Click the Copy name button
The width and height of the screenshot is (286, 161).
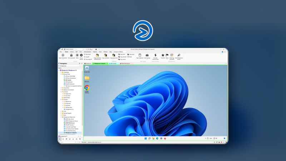[122, 59]
